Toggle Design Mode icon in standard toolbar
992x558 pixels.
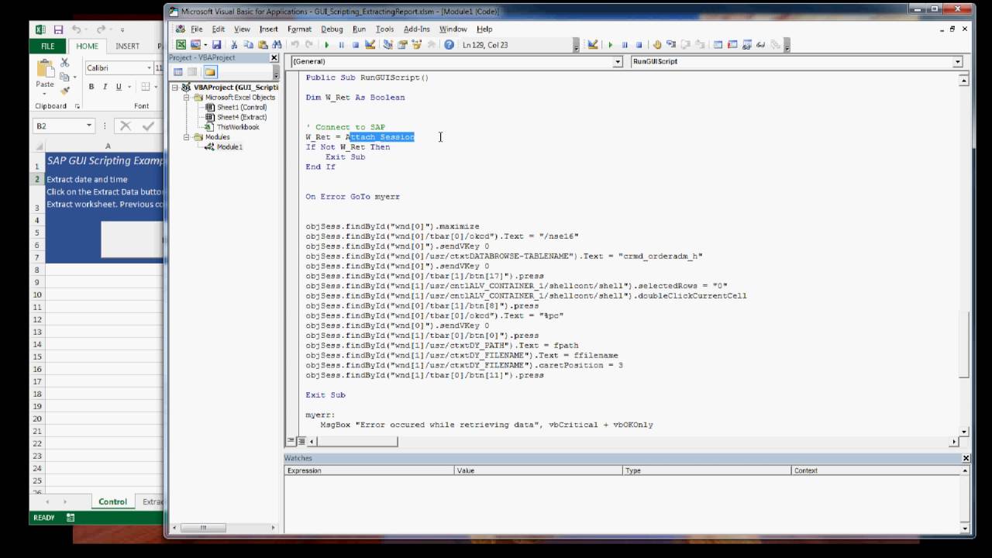(x=370, y=45)
